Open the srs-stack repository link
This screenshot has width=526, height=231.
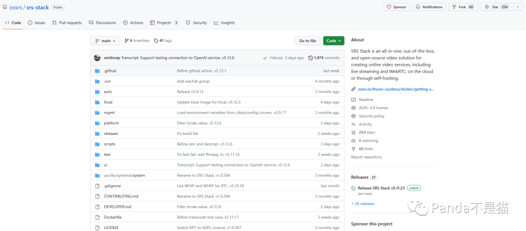coord(38,7)
